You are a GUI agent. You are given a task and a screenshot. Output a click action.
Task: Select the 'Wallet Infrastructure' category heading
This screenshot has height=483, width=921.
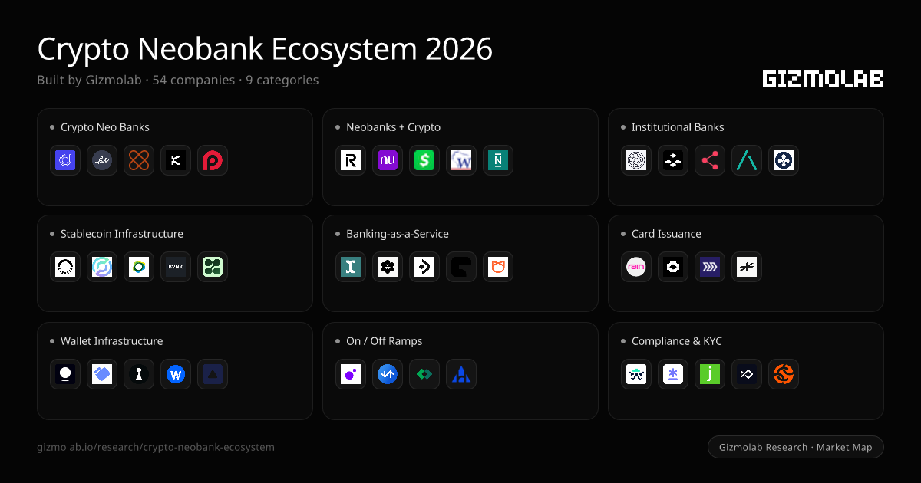tap(112, 341)
